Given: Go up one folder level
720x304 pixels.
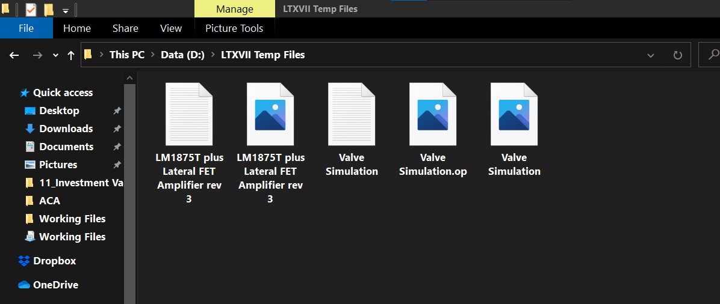Looking at the screenshot, I should pos(70,55).
